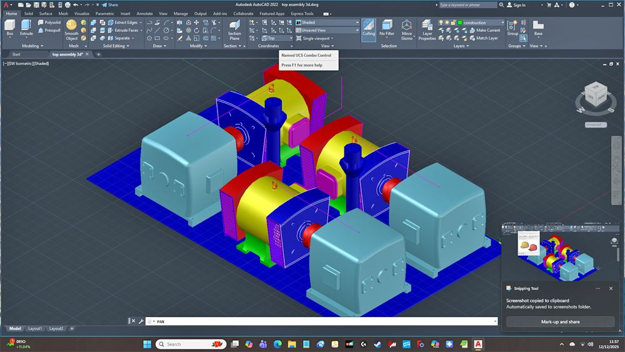Click the Group objects icon

click(512, 26)
